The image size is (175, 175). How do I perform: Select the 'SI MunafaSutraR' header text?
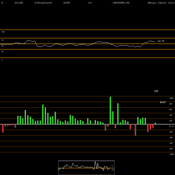click(x=43, y=3)
